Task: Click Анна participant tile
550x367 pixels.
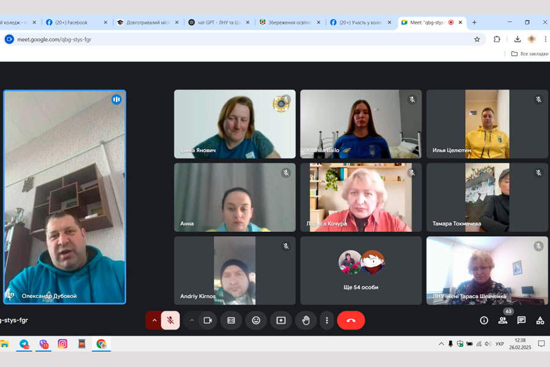Action: click(x=235, y=198)
